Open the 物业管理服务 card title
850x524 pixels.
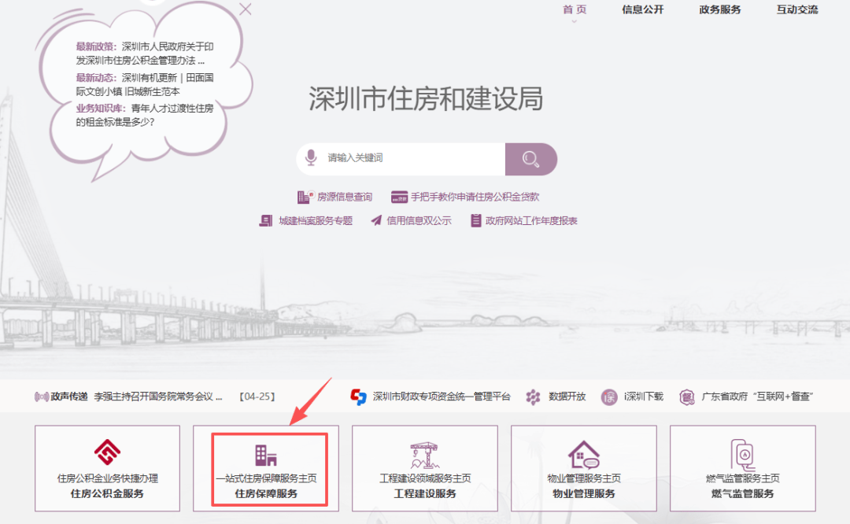tap(584, 493)
